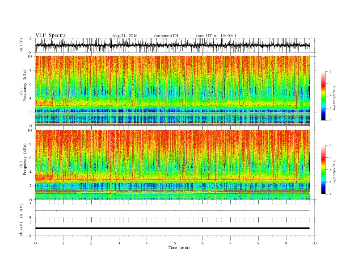
Task: Click the 'ch.1(V)' waveform axis label
Action: pyautogui.click(x=21, y=45)
